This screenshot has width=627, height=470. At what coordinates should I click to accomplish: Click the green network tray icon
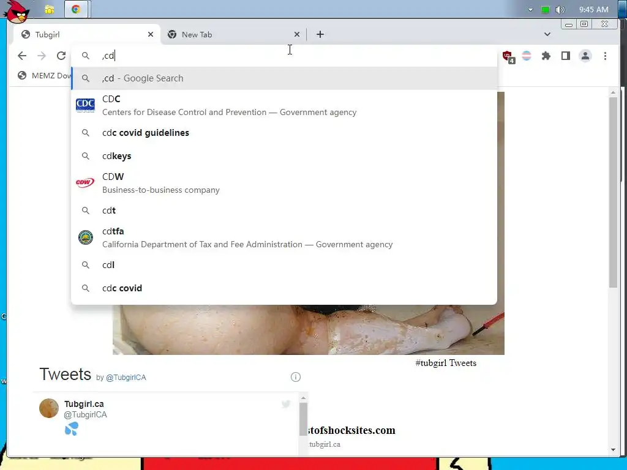pos(545,10)
